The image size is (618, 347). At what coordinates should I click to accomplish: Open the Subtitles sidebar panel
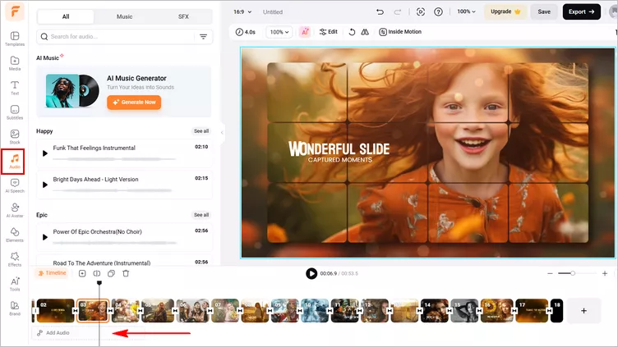click(15, 112)
